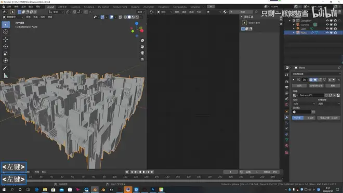343x193 pixels.
Task: Open the Output properties tab
Action: [x=287, y=87]
